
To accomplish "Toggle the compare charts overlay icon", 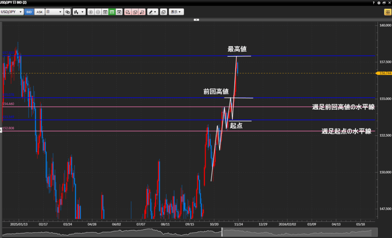I will coord(67,12).
